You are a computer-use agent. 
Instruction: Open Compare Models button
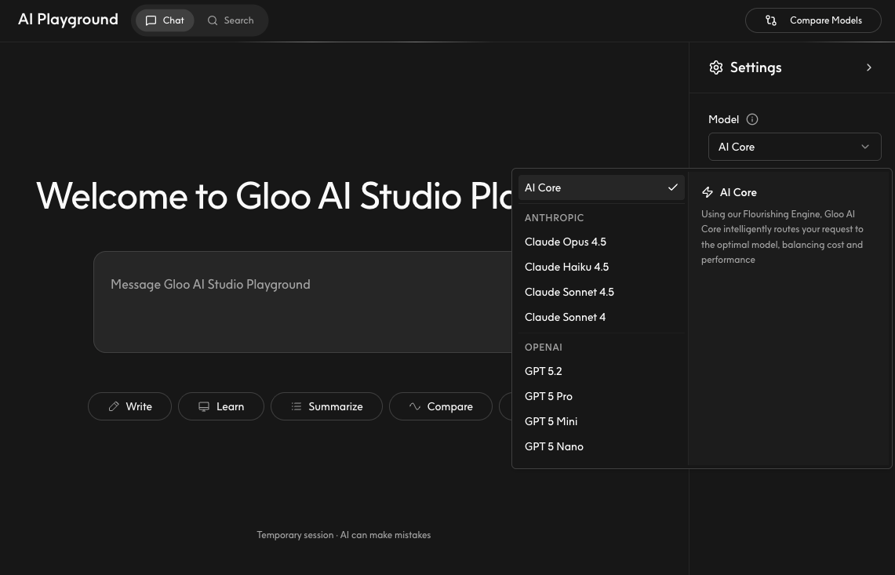pyautogui.click(x=813, y=20)
